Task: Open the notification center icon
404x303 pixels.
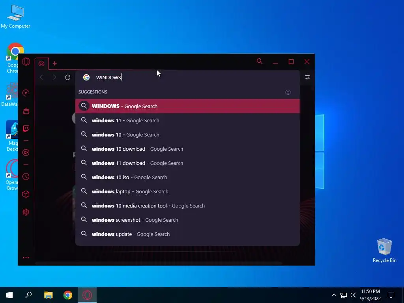Action: pos(391,295)
